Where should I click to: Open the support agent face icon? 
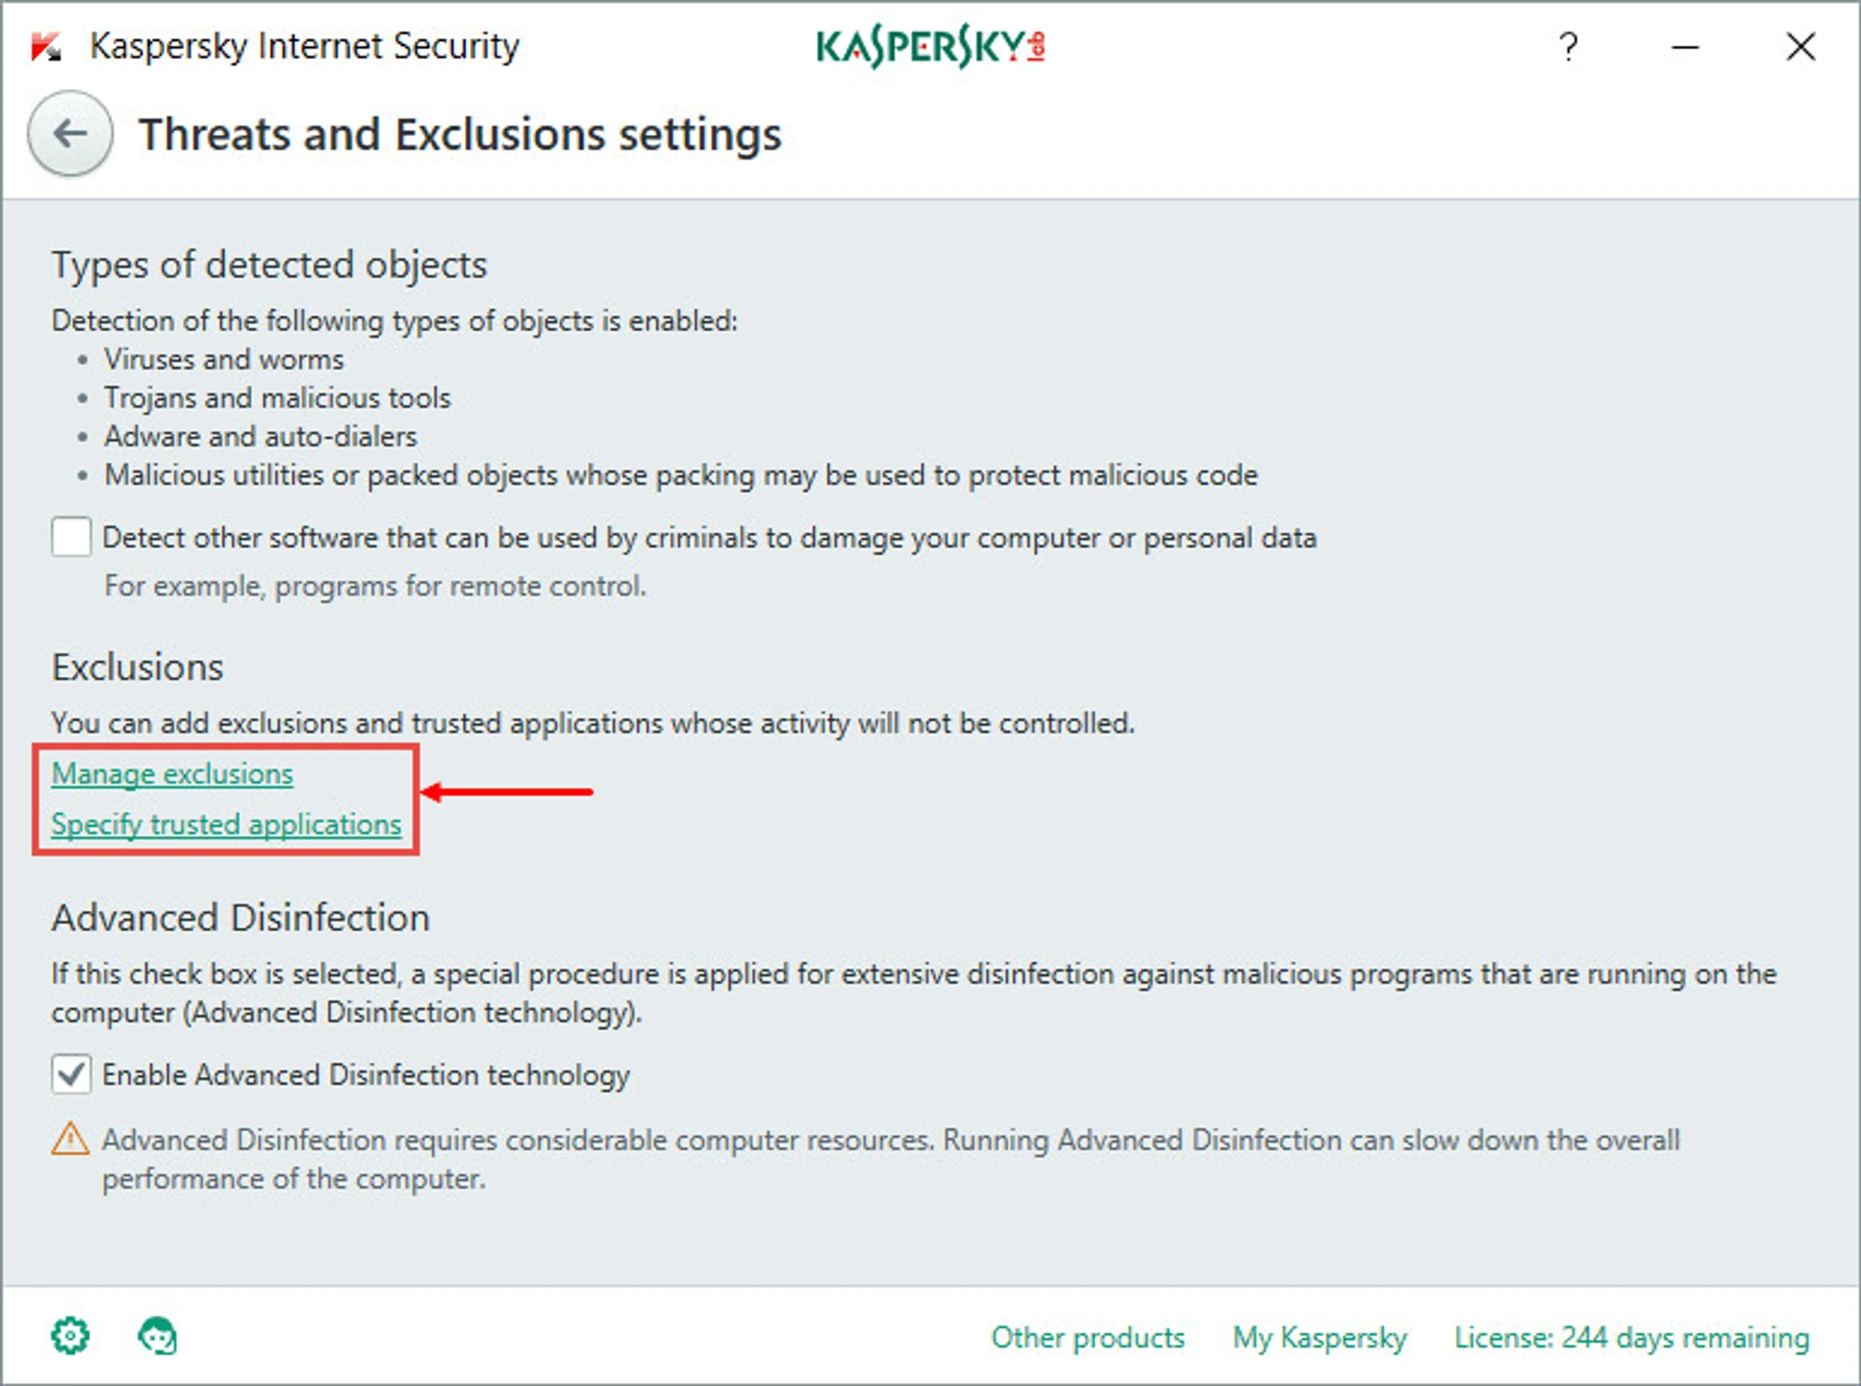click(157, 1336)
